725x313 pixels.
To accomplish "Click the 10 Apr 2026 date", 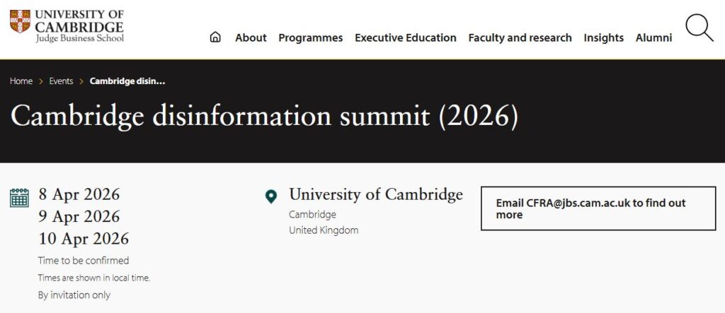I will (x=84, y=238).
